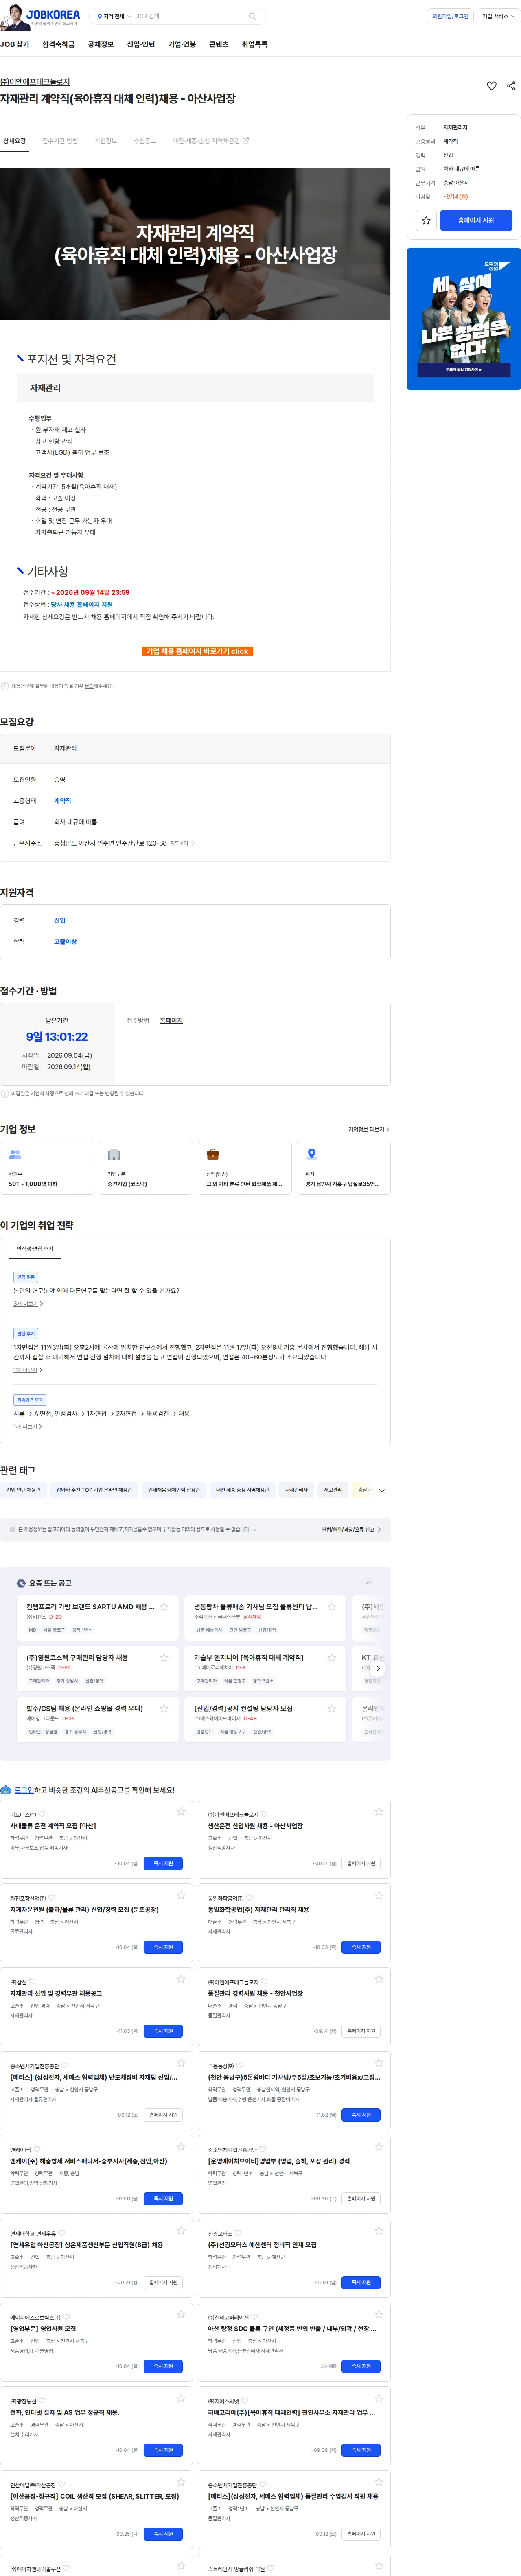Screen dimensions: 521x2576
Task: Click the star scrap button in sidebar
Action: click(x=426, y=220)
